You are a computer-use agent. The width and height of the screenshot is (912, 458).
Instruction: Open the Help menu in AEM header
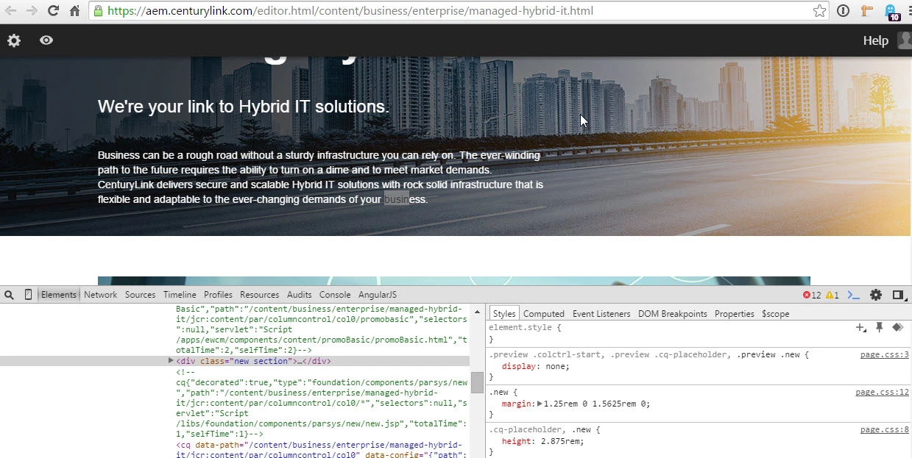coord(875,40)
